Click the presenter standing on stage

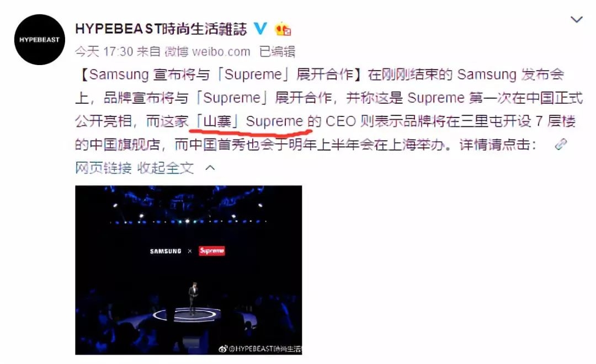click(193, 298)
